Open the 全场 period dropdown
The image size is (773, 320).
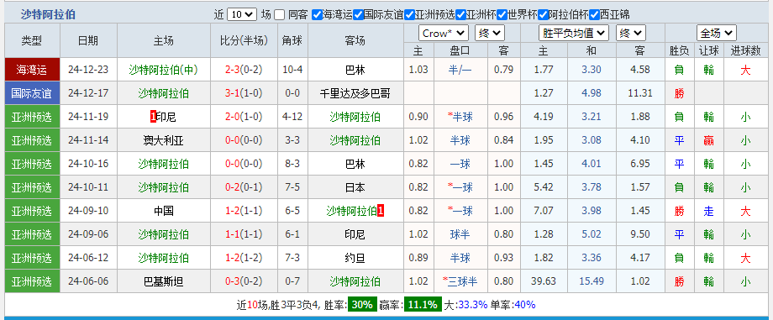pyautogui.click(x=717, y=34)
